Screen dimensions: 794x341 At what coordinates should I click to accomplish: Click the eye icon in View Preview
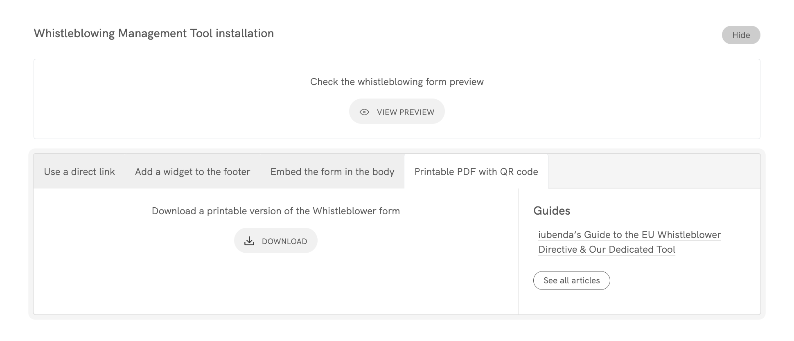tap(364, 112)
